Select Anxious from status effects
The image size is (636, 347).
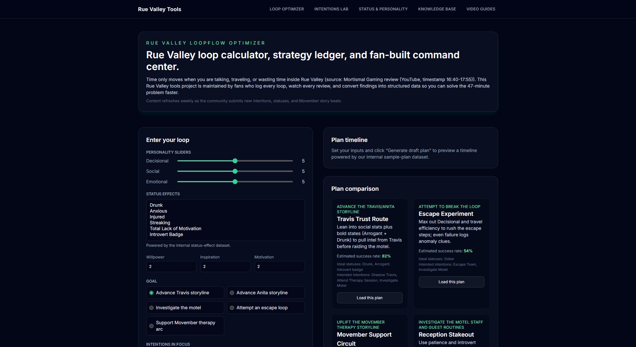[x=158, y=211]
